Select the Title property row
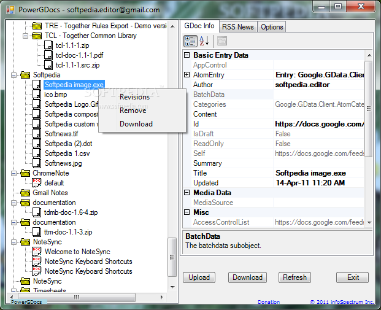Screen dimensions: 381x310 click(x=277, y=173)
